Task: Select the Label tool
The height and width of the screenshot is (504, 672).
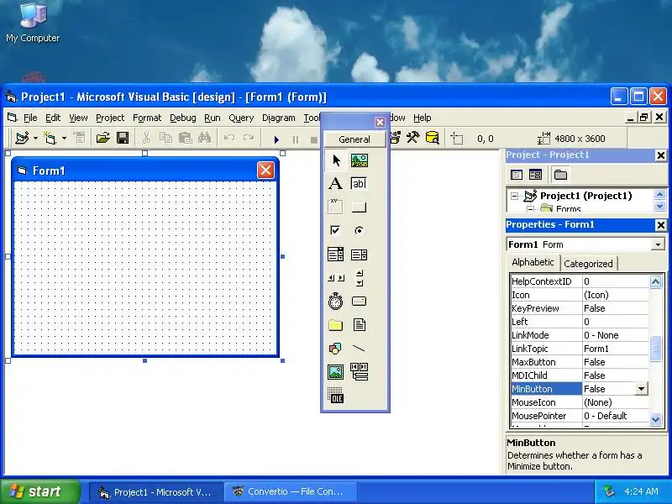Action: [335, 183]
